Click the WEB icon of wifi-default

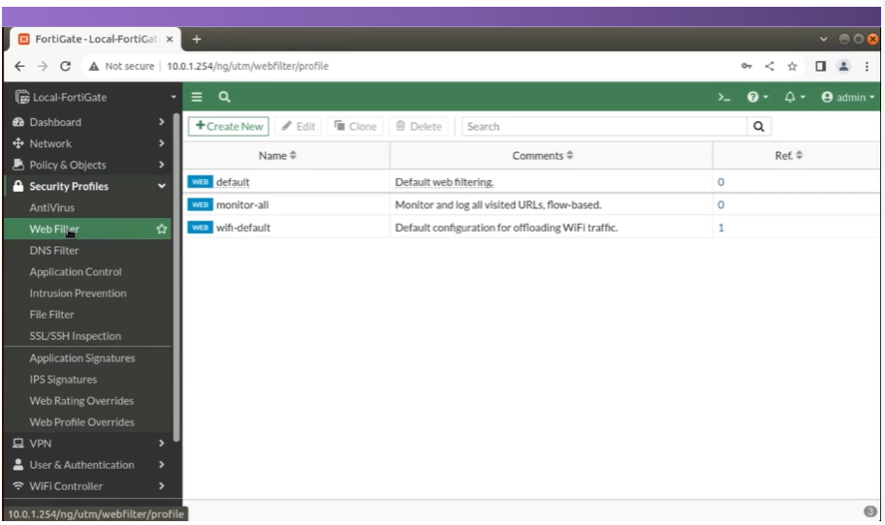(x=200, y=228)
